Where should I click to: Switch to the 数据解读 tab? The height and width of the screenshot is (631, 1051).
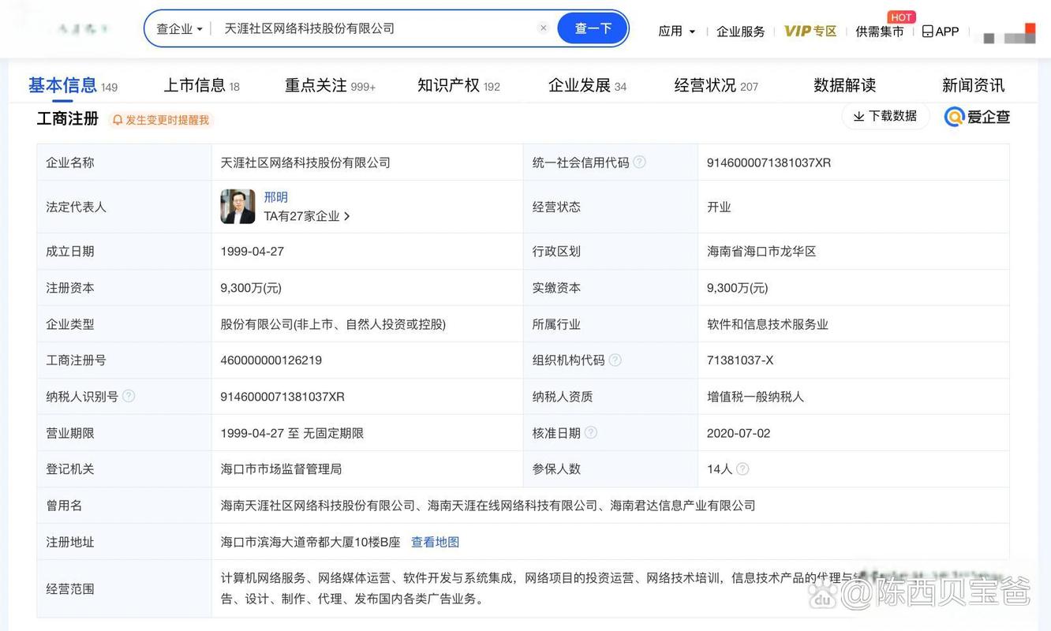point(845,85)
